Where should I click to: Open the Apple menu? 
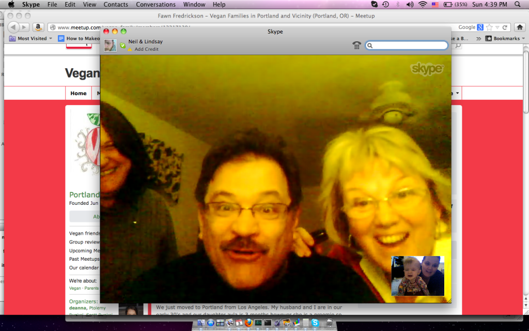pos(11,4)
